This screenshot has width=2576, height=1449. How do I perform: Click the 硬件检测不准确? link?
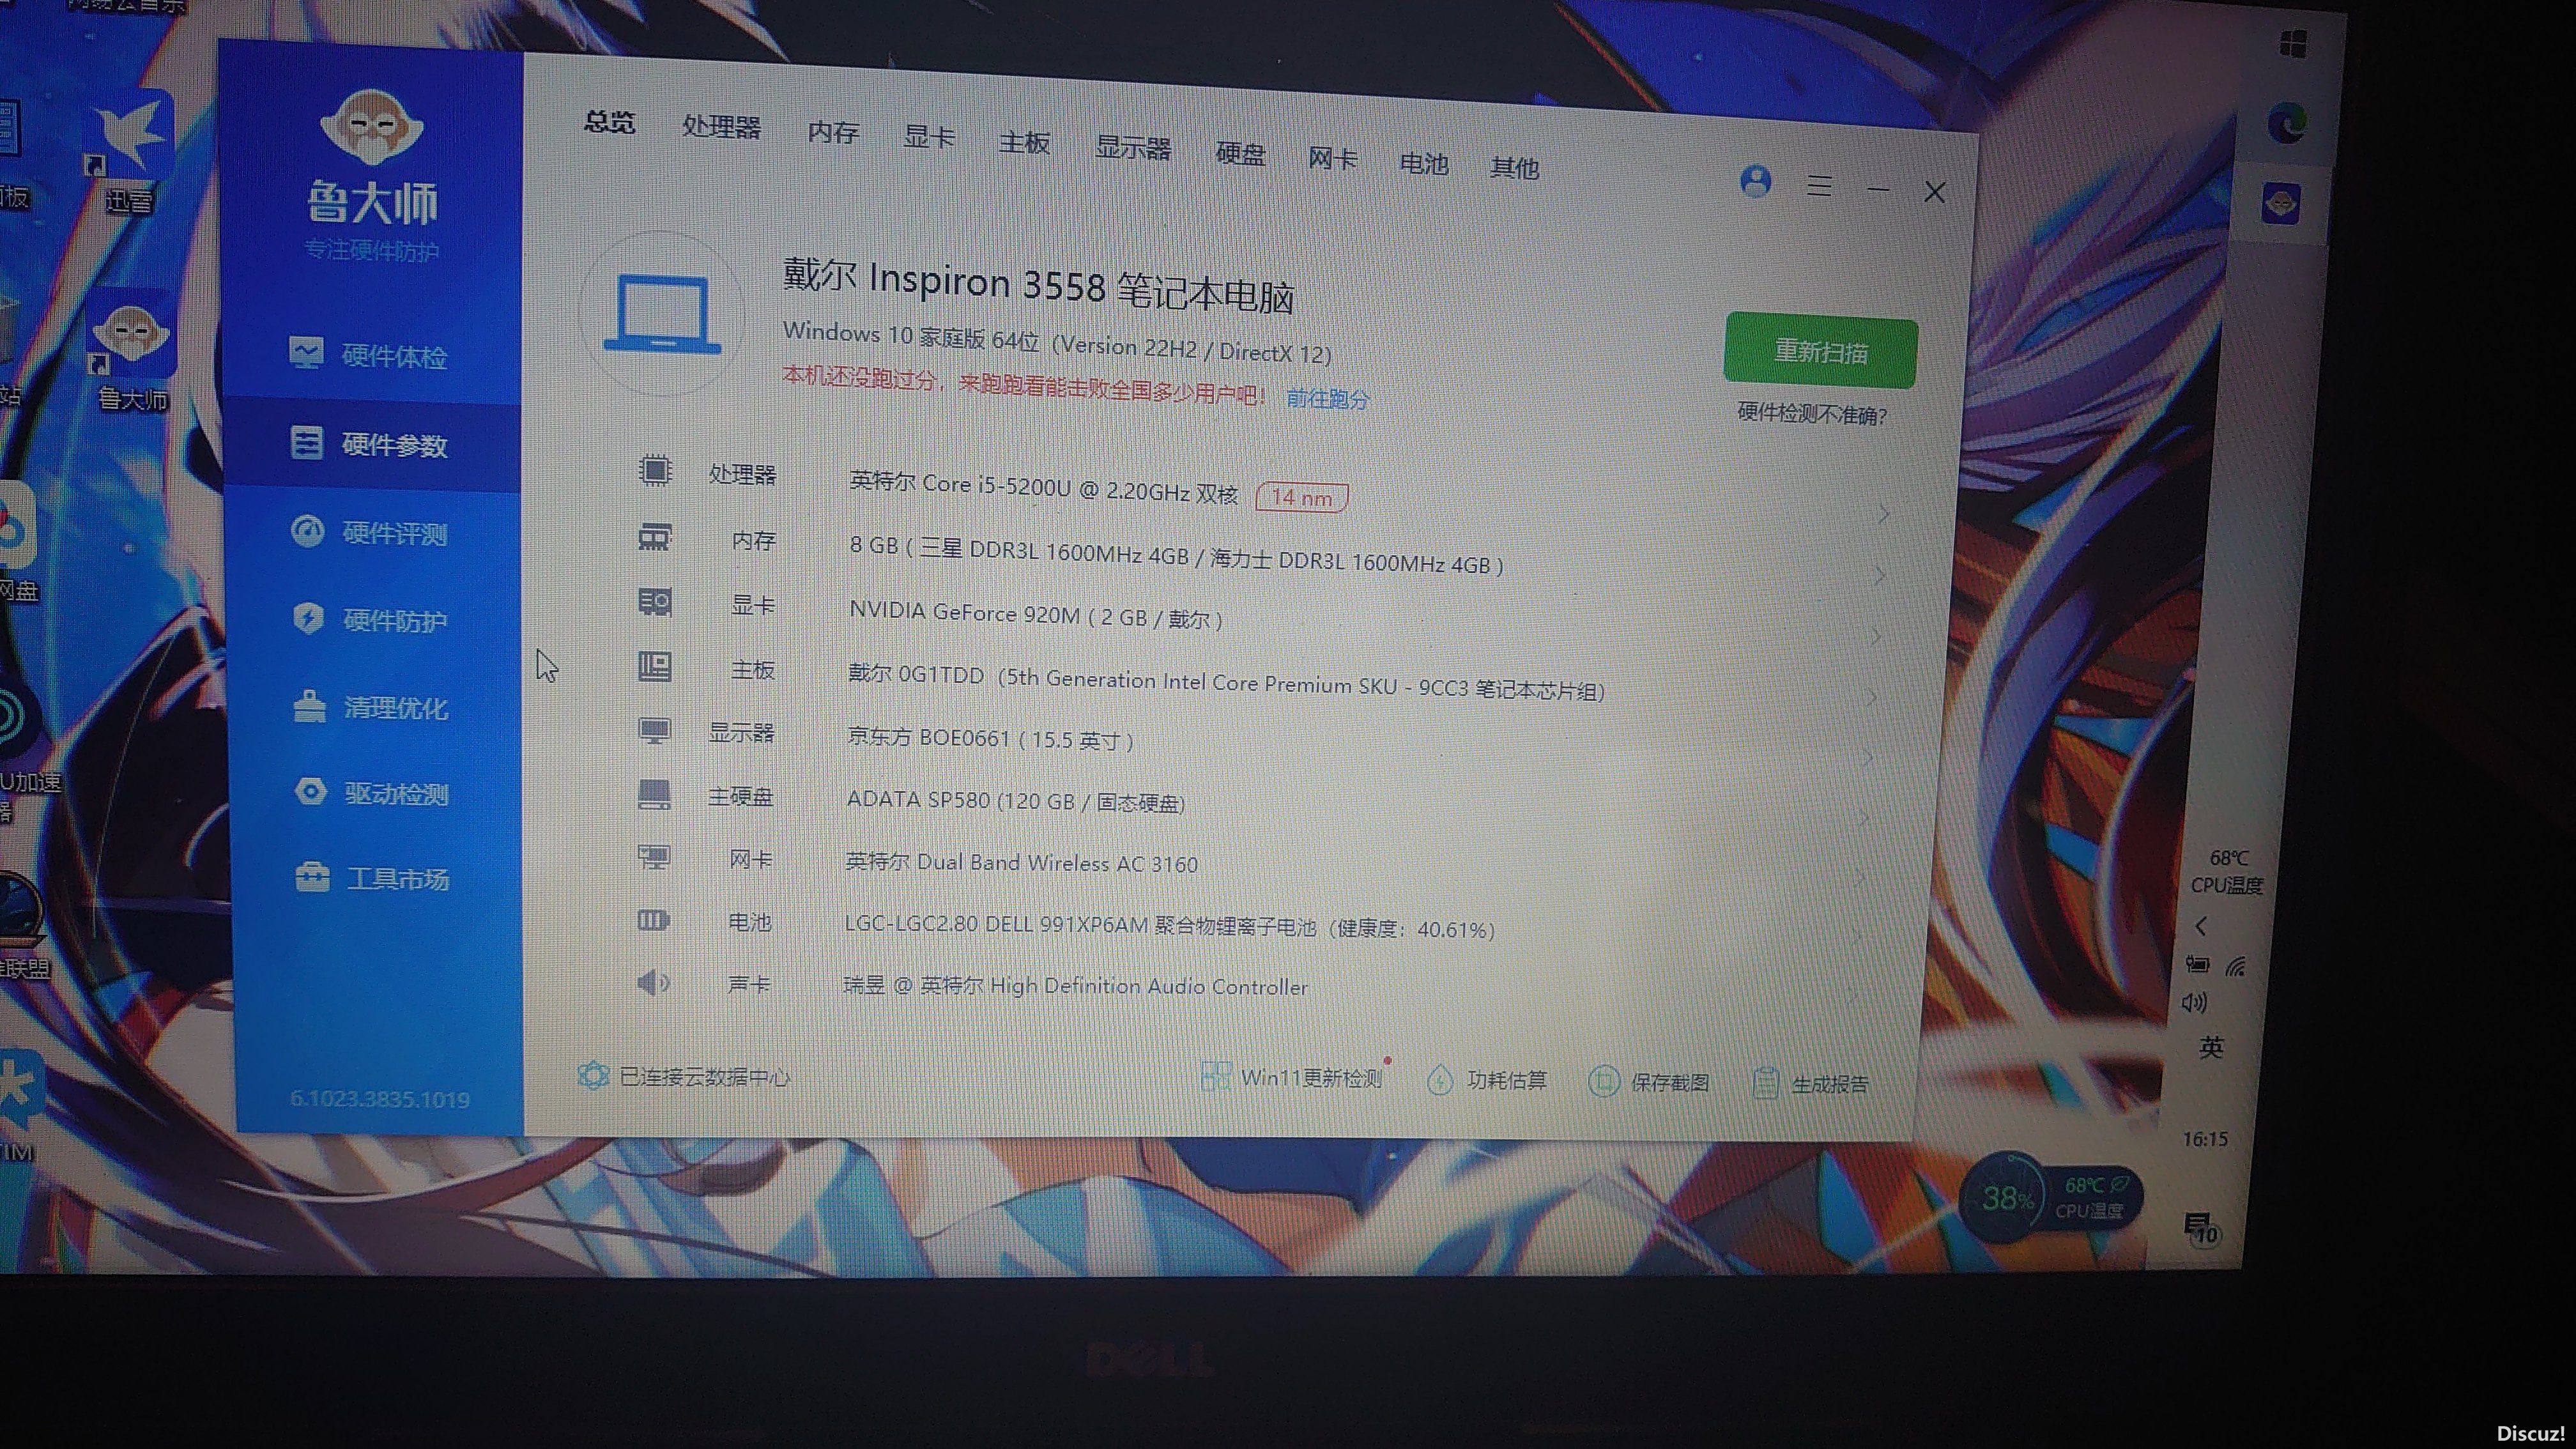[1812, 414]
